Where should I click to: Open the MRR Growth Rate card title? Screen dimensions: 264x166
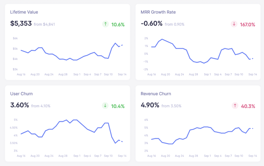click(158, 12)
